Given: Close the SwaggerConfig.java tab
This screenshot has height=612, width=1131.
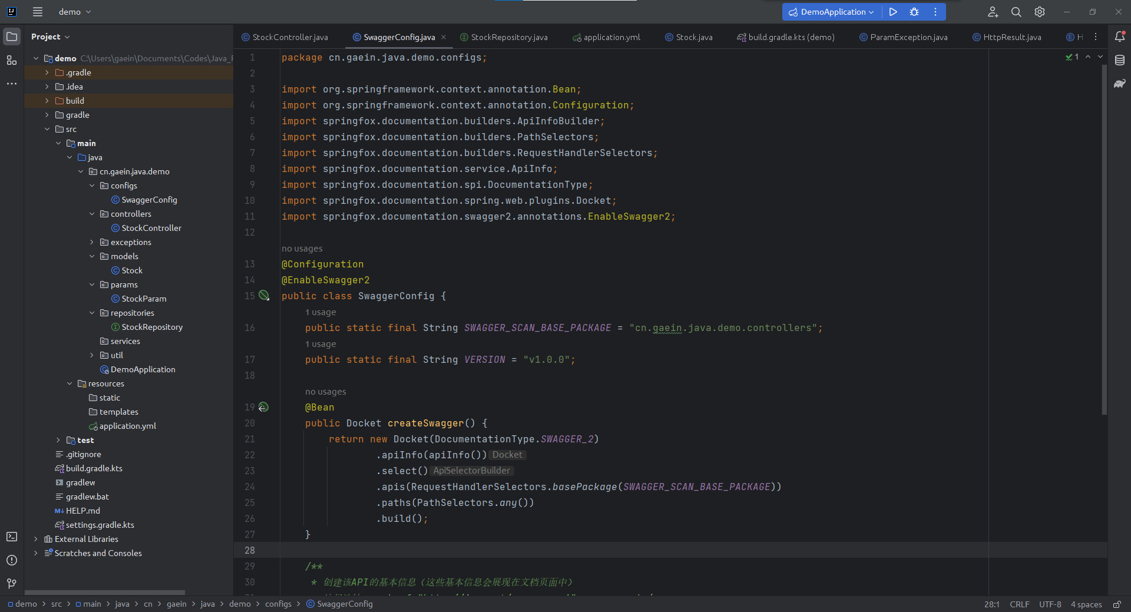Looking at the screenshot, I should (x=444, y=37).
